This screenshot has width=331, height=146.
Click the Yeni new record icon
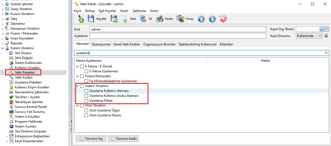(125, 19)
